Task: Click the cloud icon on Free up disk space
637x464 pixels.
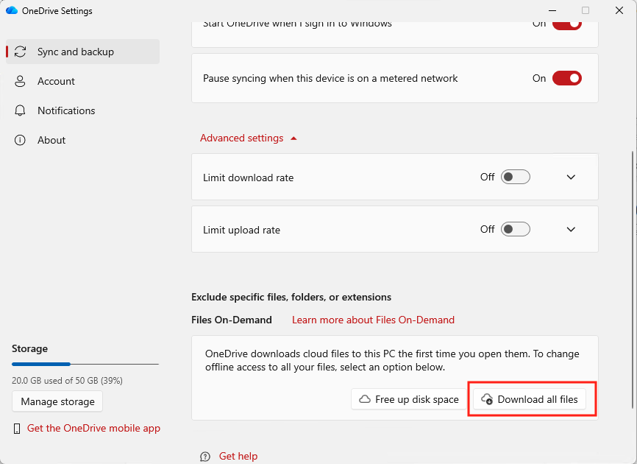Action: (x=364, y=400)
